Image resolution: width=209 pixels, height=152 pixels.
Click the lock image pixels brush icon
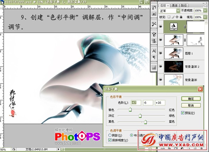coord(173,17)
